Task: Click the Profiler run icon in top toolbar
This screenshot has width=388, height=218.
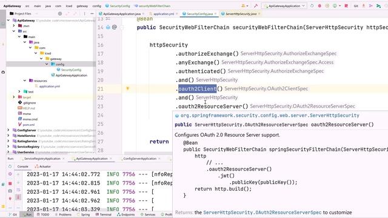Action: click(335, 5)
